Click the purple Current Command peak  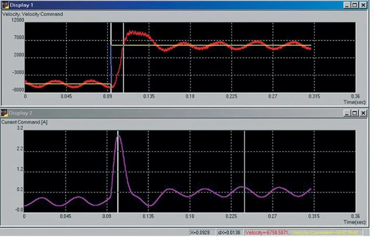119,136
